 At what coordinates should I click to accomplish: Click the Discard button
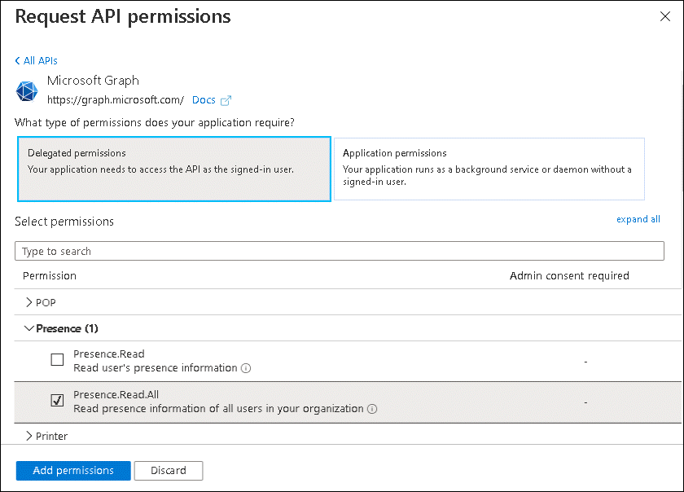point(169,470)
